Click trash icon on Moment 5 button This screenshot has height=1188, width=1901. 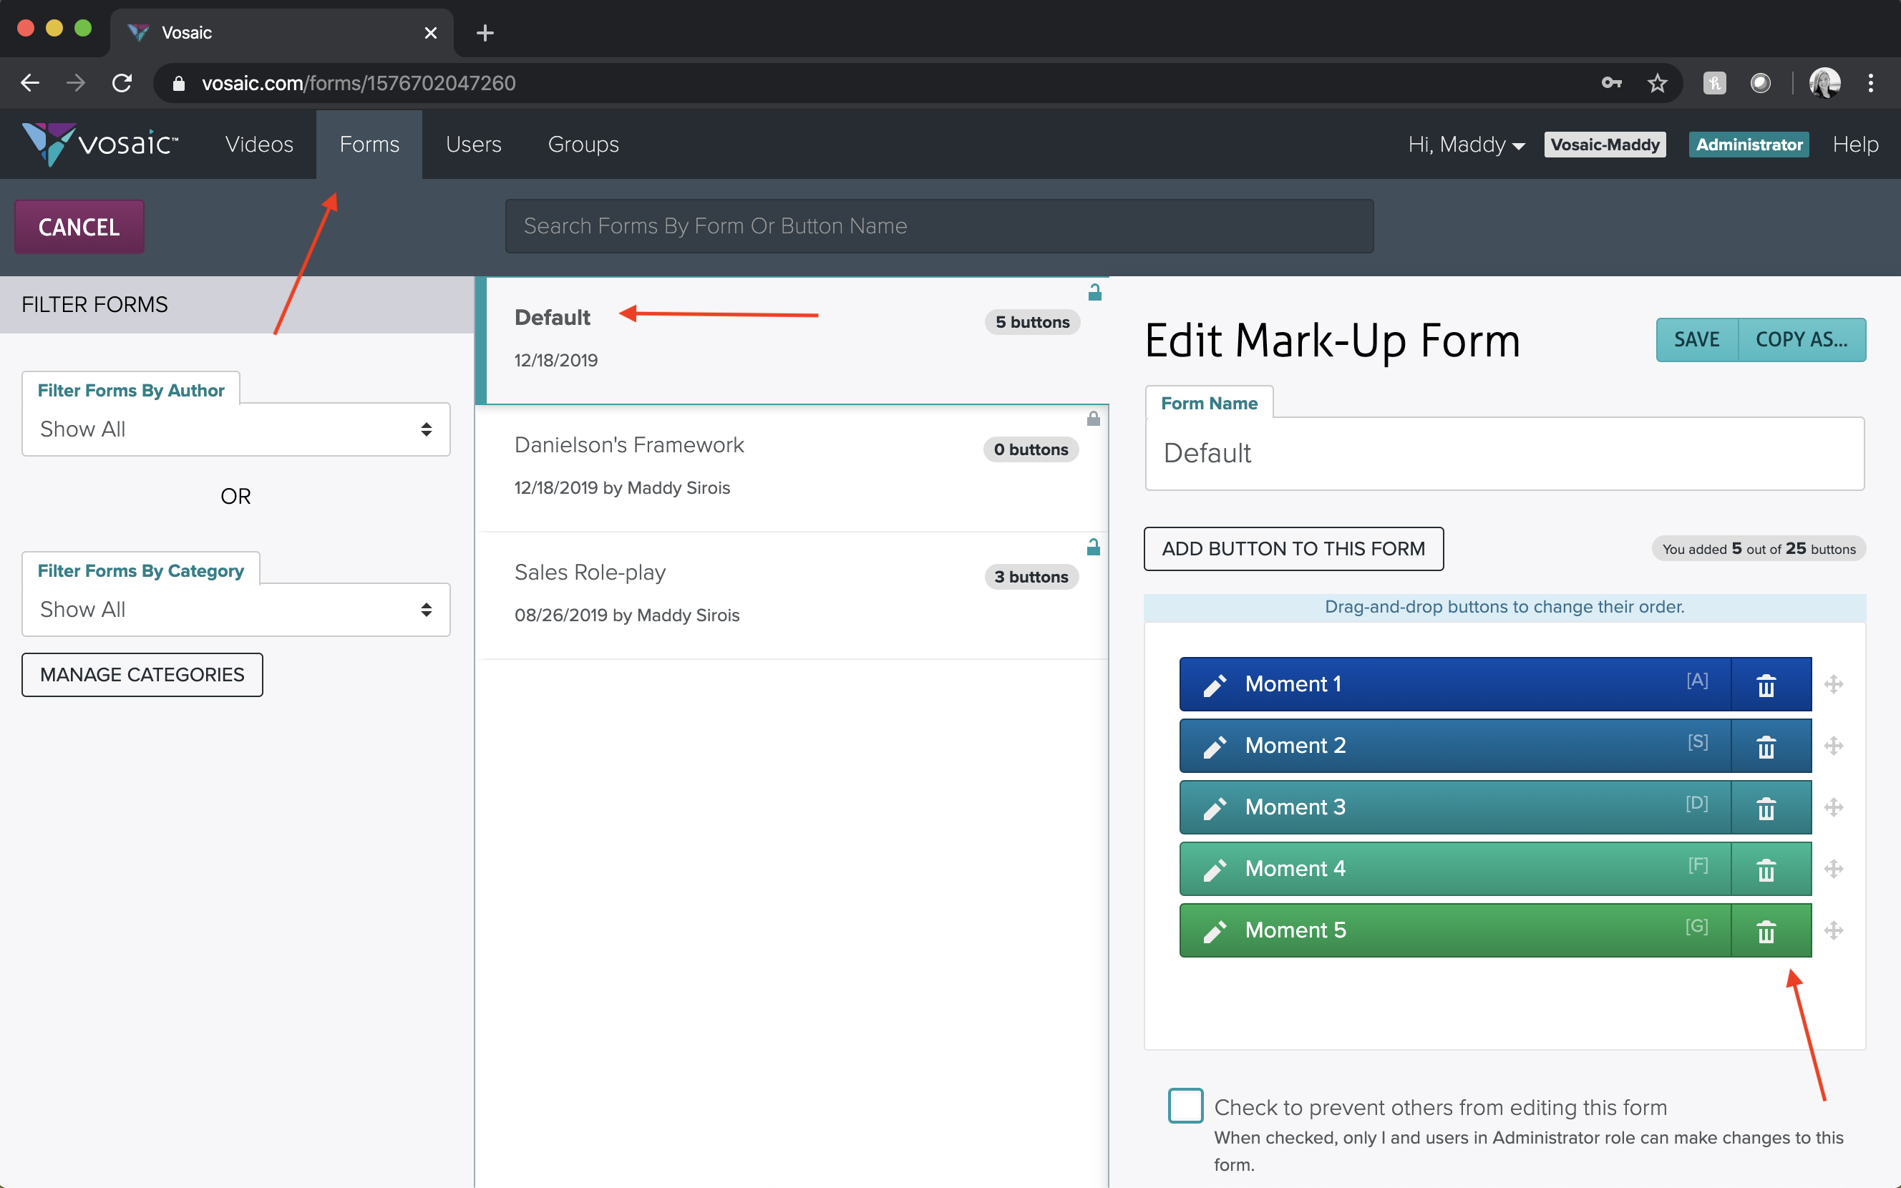[1766, 931]
